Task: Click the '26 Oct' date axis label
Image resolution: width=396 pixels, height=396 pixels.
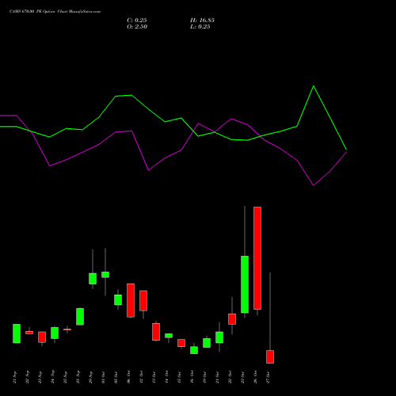Action: tap(256, 377)
